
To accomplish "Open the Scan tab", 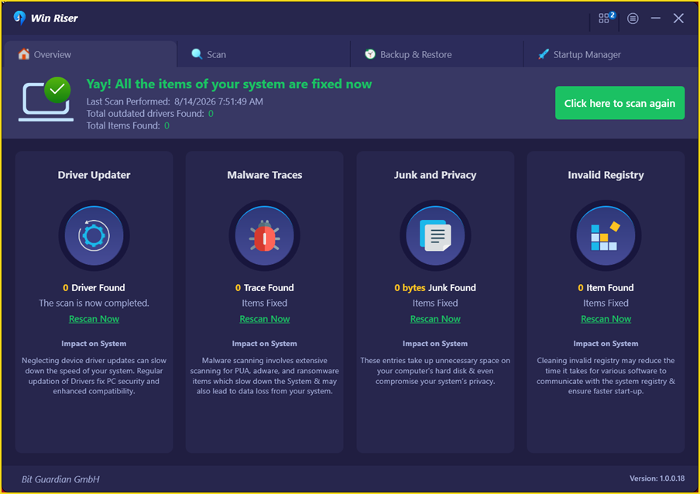I will pos(263,54).
